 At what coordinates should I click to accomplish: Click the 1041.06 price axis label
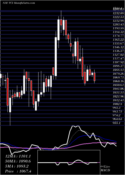coord(118,89)
